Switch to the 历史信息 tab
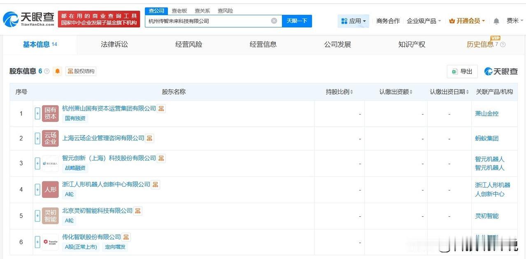Viewport: 526px width, 259px height. pos(480,44)
